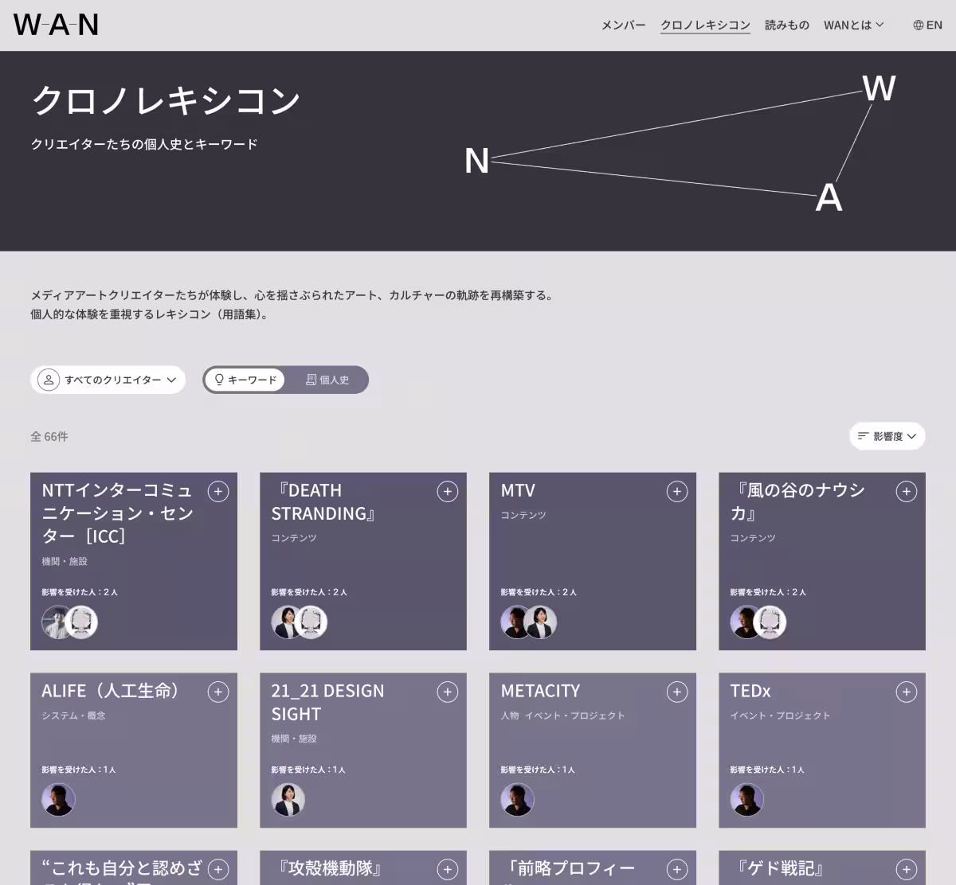
Task: Click the plus icon on the MTV card
Action: click(676, 492)
